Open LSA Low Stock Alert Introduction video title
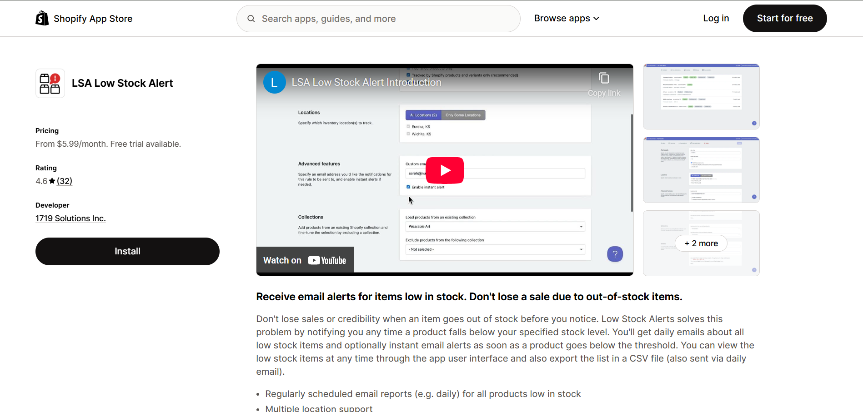This screenshot has height=412, width=863. pyautogui.click(x=366, y=82)
